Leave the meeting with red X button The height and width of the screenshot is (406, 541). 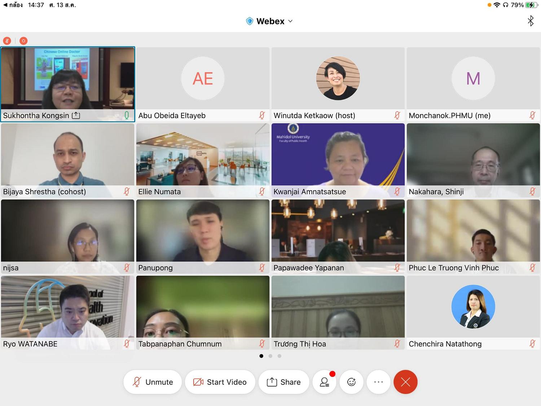405,382
